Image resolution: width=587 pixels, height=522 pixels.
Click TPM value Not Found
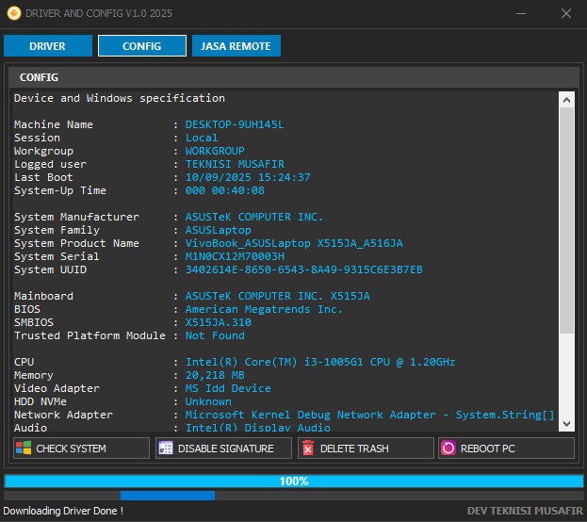(x=215, y=335)
